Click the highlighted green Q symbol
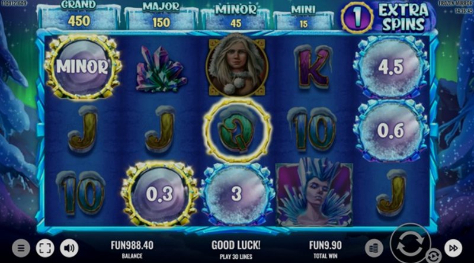This screenshot has height=263, width=474. click(x=237, y=130)
